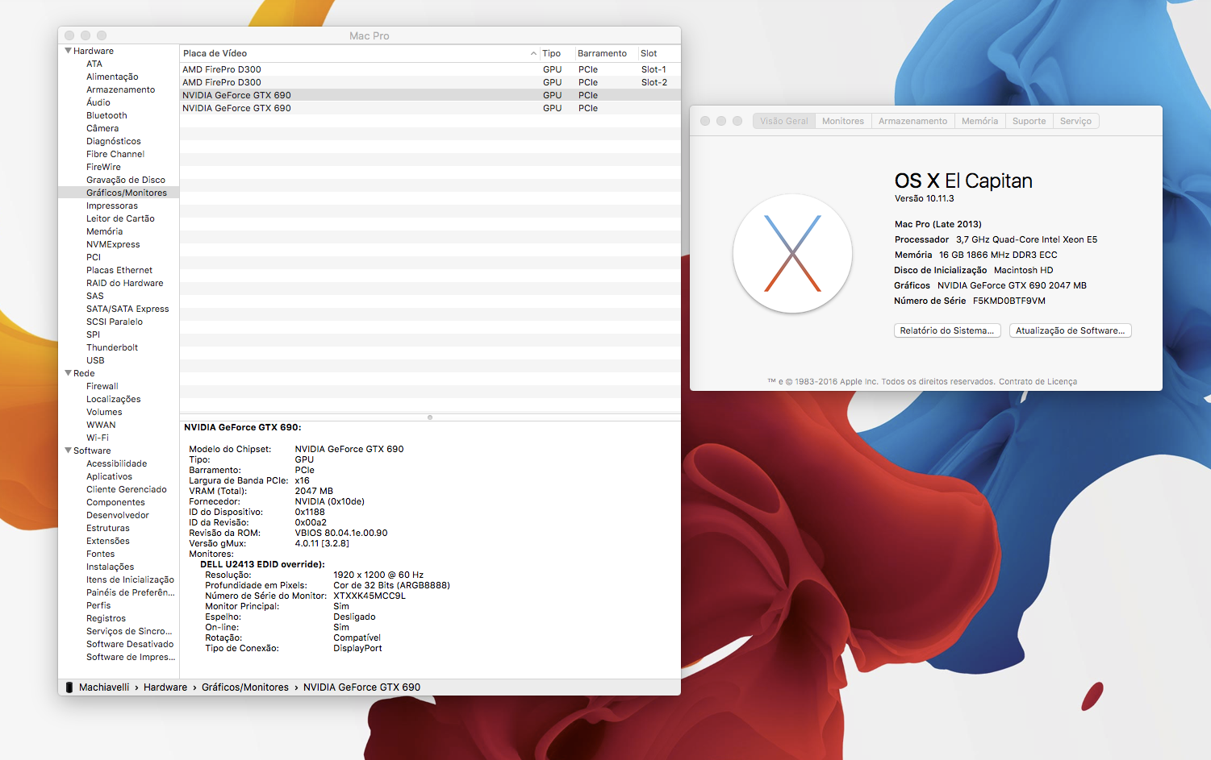Select Armazenamento in the Hardware sidebar
1211x760 pixels.
point(121,89)
